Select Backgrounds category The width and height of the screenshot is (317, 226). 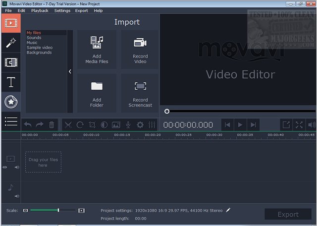pos(39,53)
